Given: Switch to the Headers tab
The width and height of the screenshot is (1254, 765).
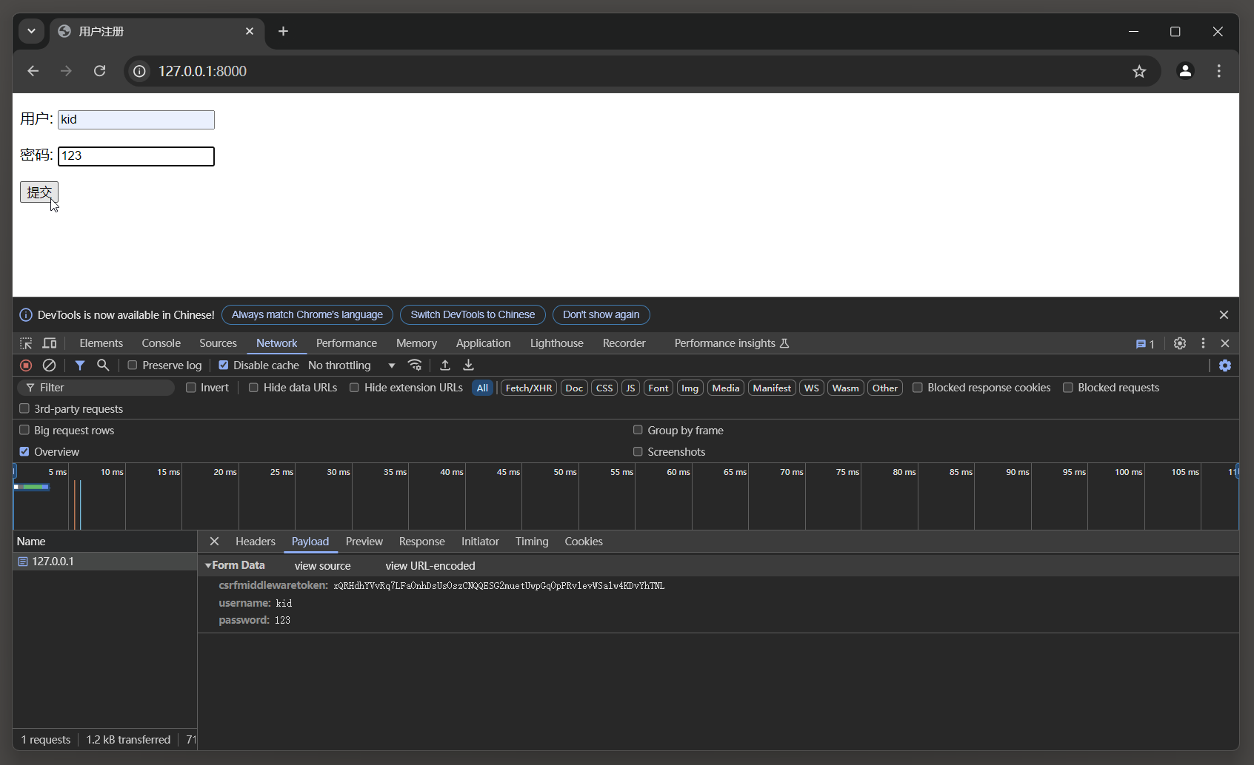Looking at the screenshot, I should pos(255,542).
